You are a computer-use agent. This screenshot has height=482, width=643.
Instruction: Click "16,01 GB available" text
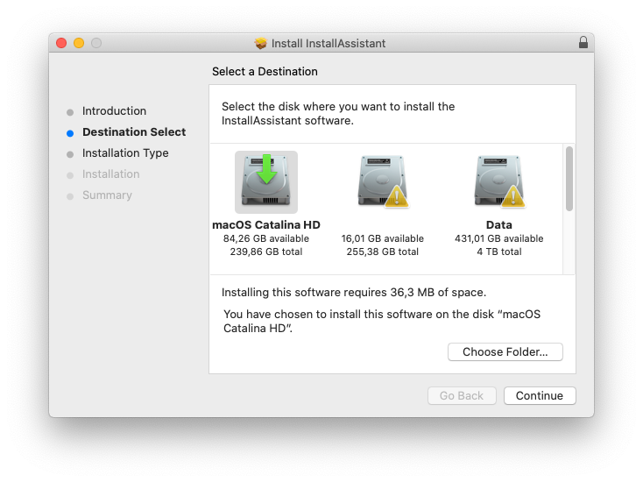tap(383, 238)
